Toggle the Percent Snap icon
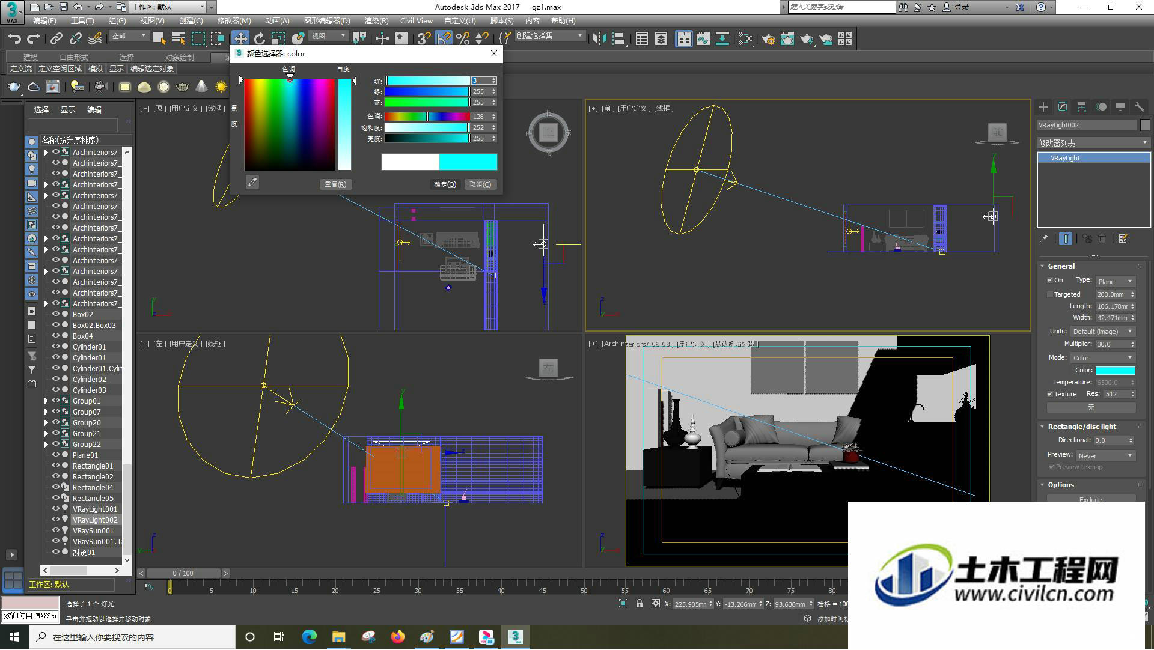 click(463, 39)
